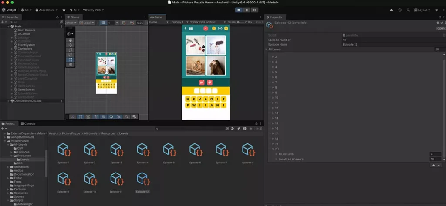Open the Asset Store dropdown

point(47,10)
